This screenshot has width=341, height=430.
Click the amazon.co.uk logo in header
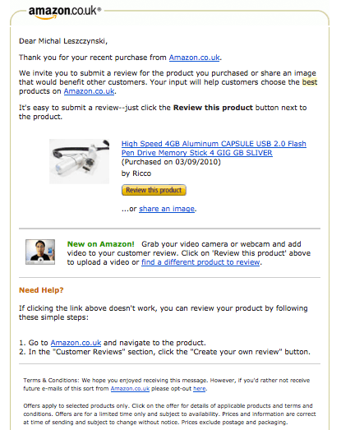65,12
